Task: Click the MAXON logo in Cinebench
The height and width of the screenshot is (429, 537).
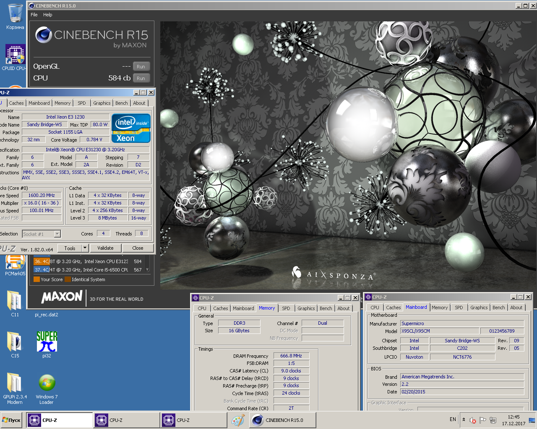Action: (x=62, y=297)
